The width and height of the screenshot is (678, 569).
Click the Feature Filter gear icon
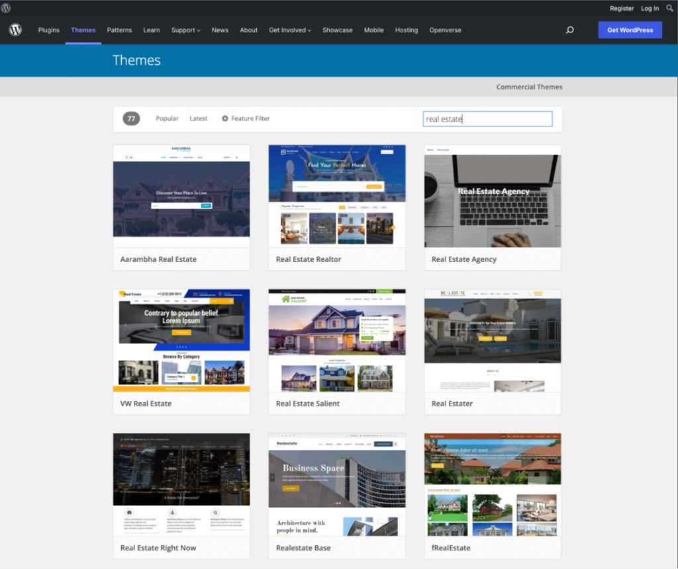(x=226, y=118)
